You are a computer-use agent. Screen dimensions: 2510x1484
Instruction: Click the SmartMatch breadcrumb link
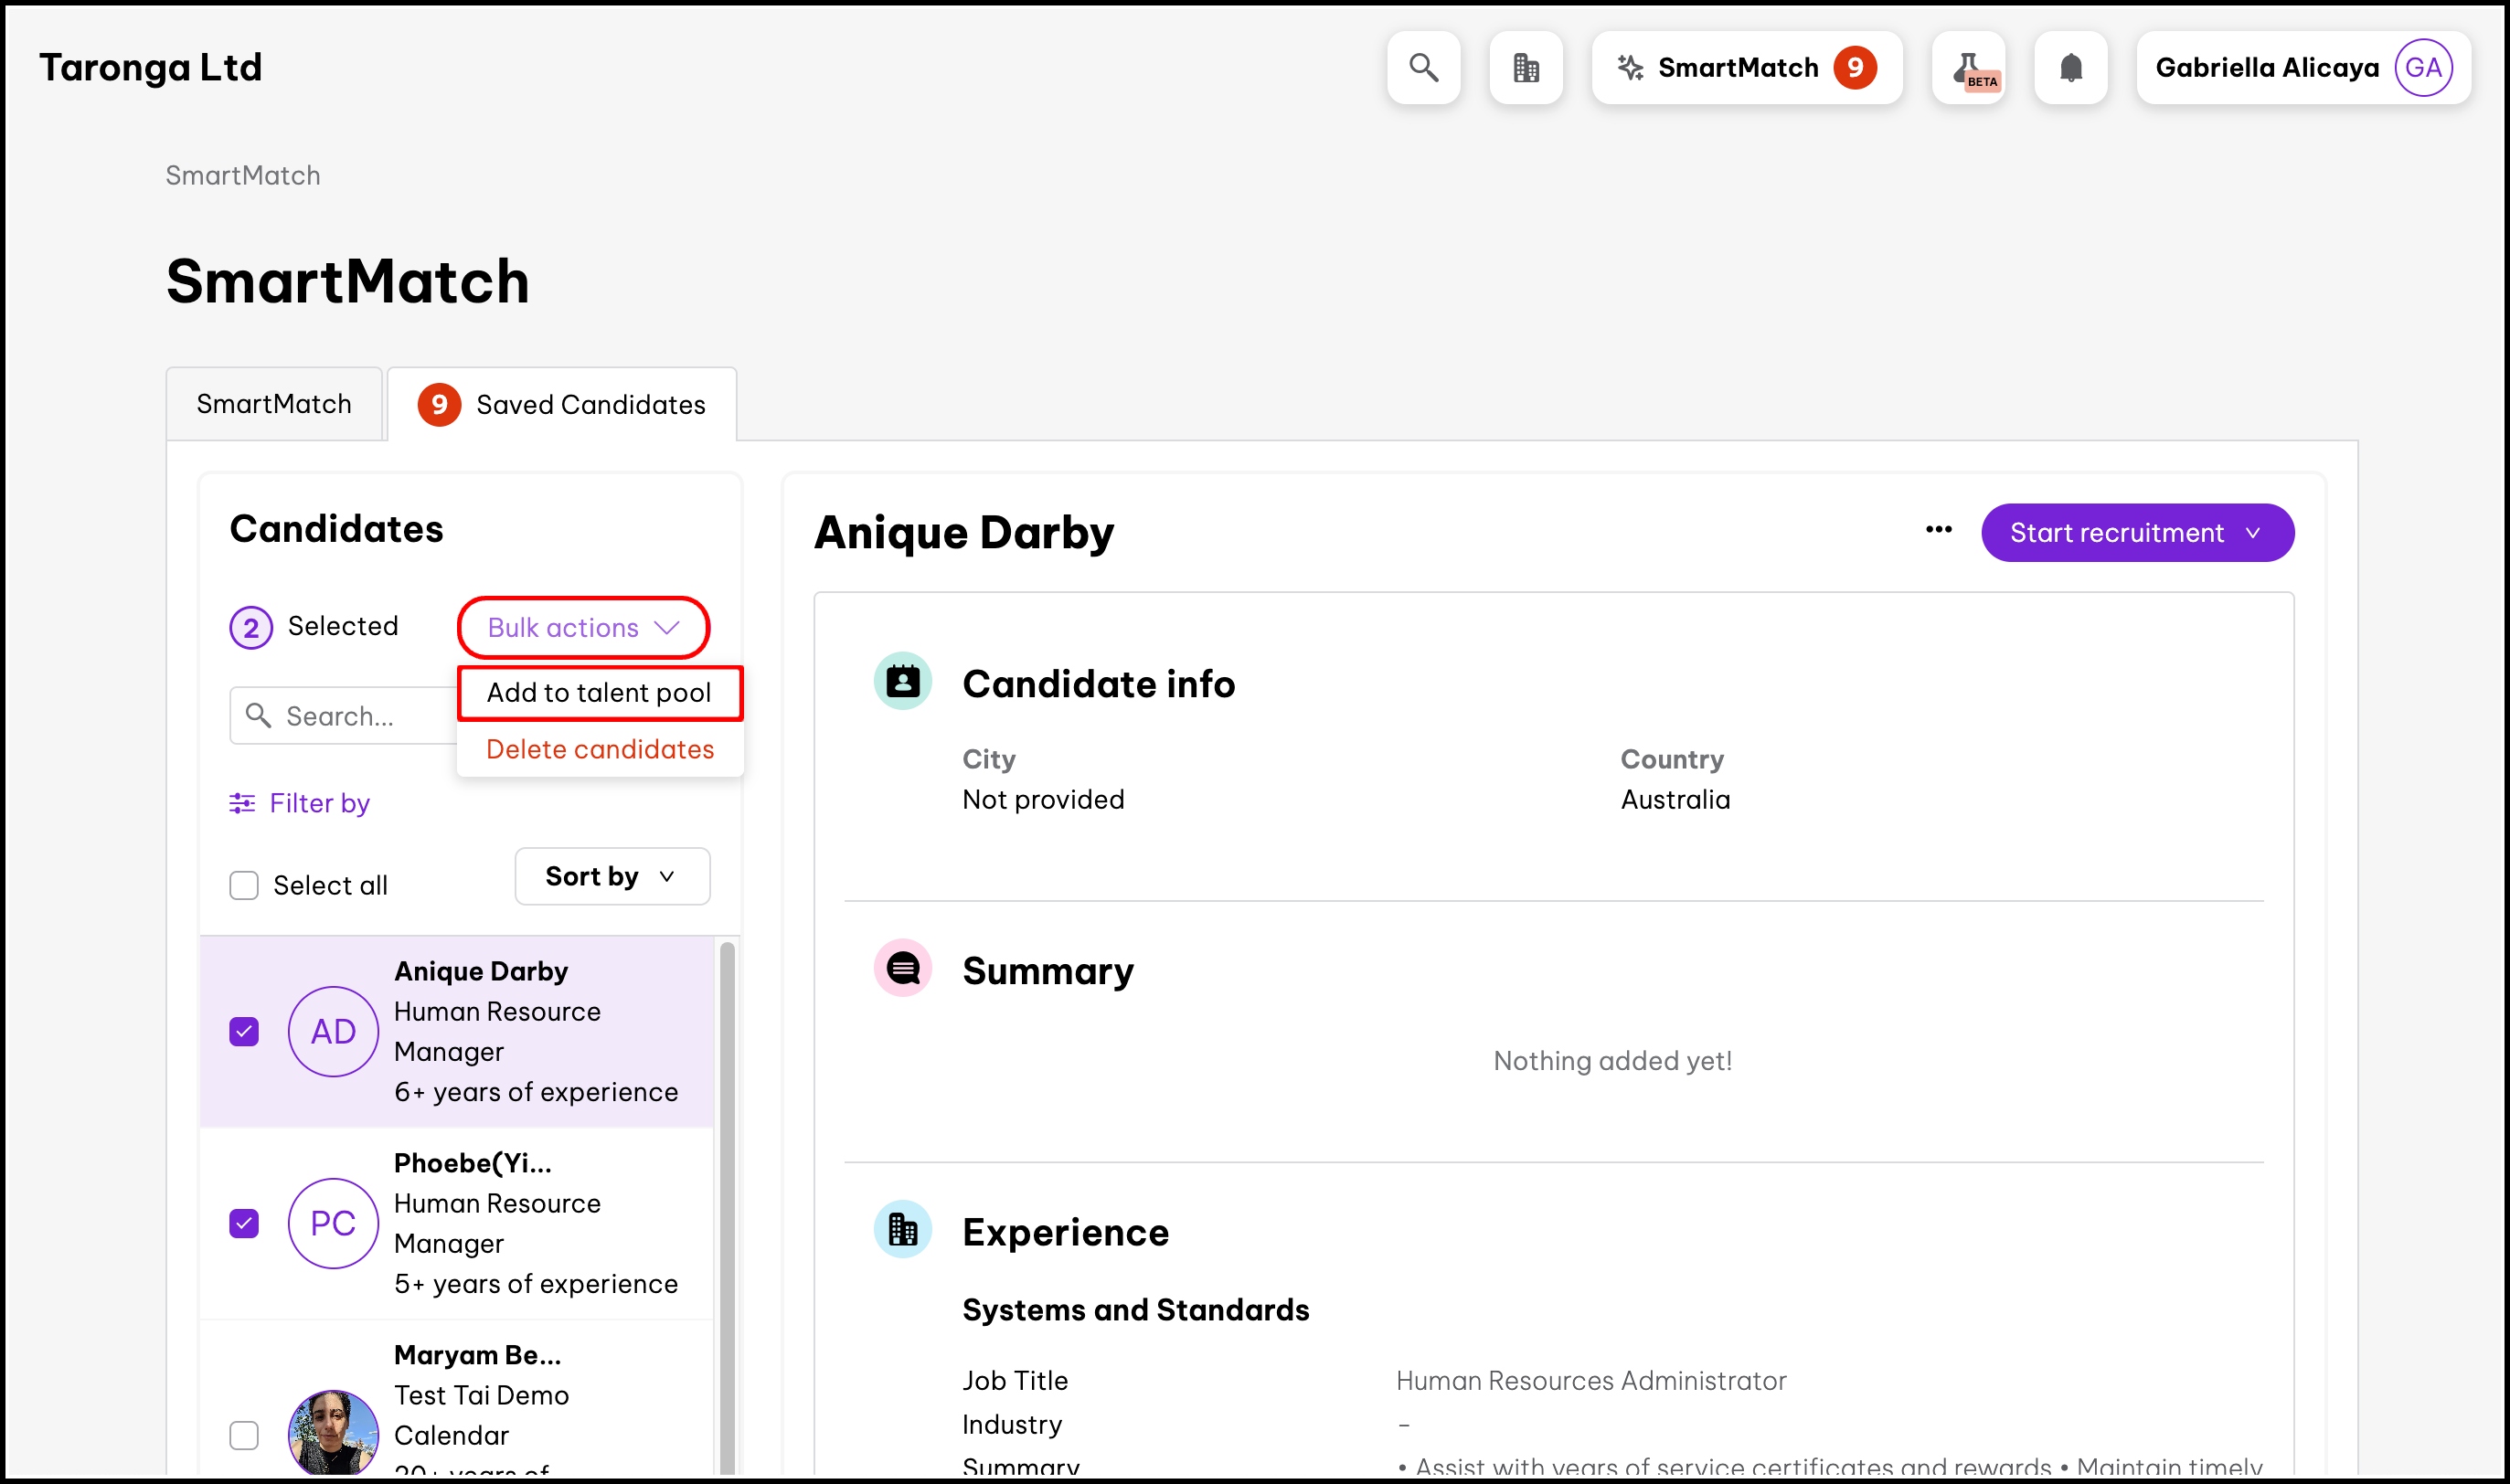click(243, 176)
